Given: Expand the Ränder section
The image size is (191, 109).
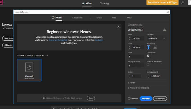Looking at the screenshot, I should click(132, 83).
